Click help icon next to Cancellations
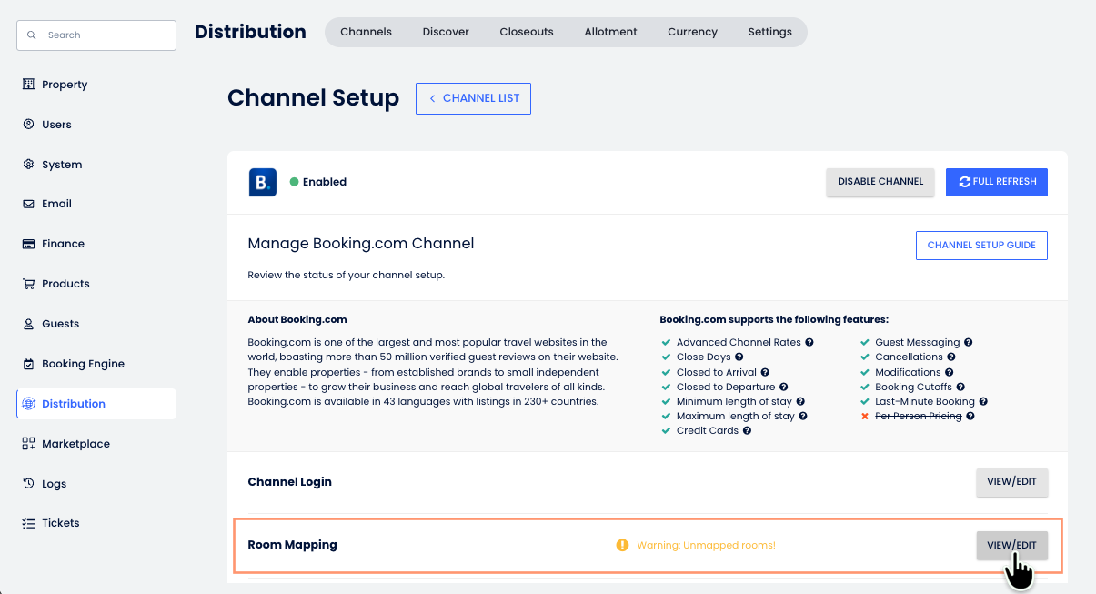1096x594 pixels. 951,357
